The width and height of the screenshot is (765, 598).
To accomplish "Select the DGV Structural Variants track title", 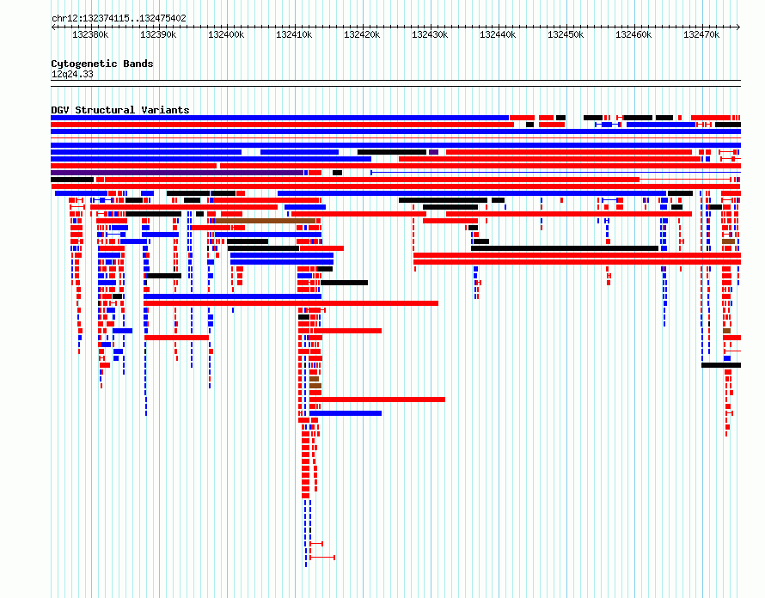I will click(x=120, y=110).
